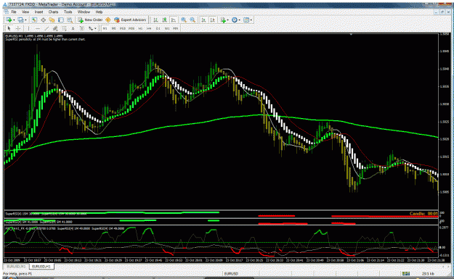Image resolution: width=454 pixels, height=279 pixels.
Task: Open the Charts menu
Action: click(53, 12)
